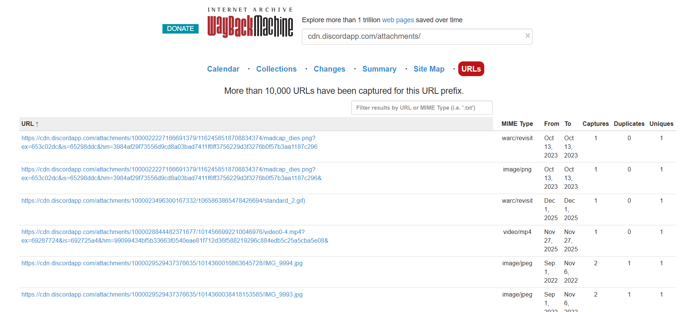Click 'warc/revisit' in the standard_2.gif row
The height and width of the screenshot is (312, 681).
click(x=517, y=201)
